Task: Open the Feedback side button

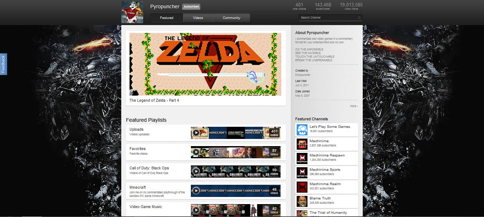Action: coord(3,64)
